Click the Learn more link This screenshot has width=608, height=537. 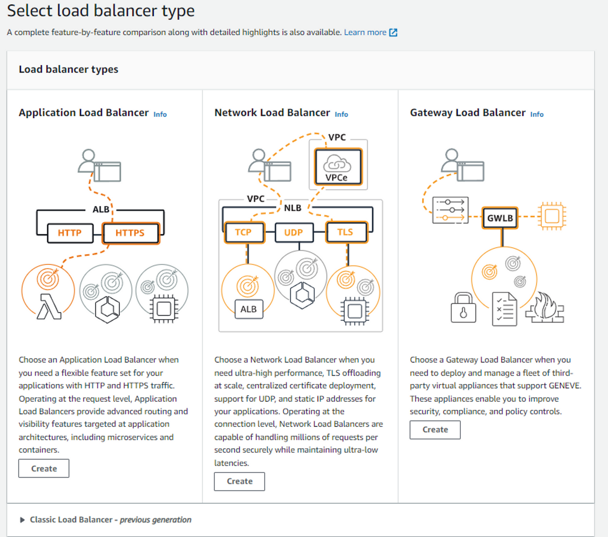(x=365, y=32)
